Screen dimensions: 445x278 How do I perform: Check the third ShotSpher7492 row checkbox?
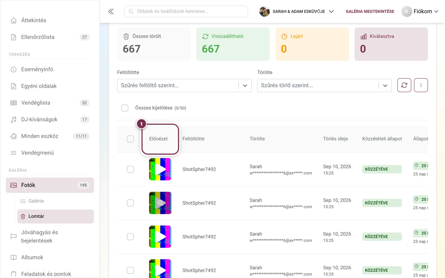(130, 237)
